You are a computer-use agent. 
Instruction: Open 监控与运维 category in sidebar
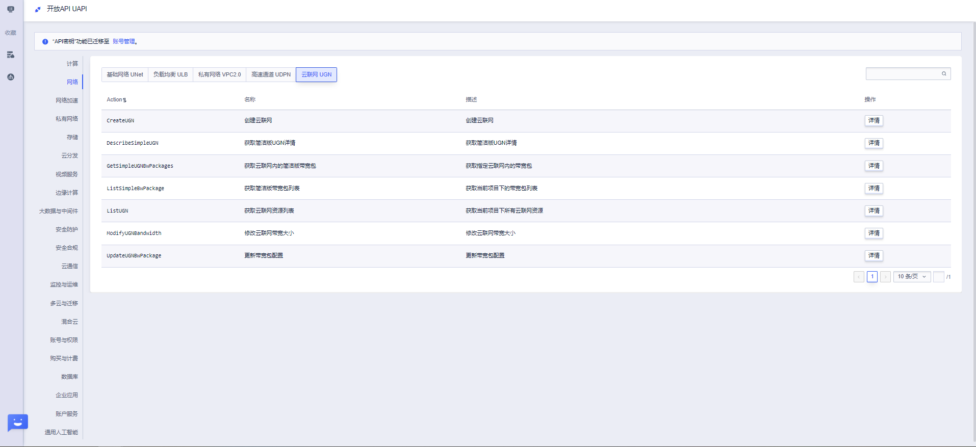[64, 284]
